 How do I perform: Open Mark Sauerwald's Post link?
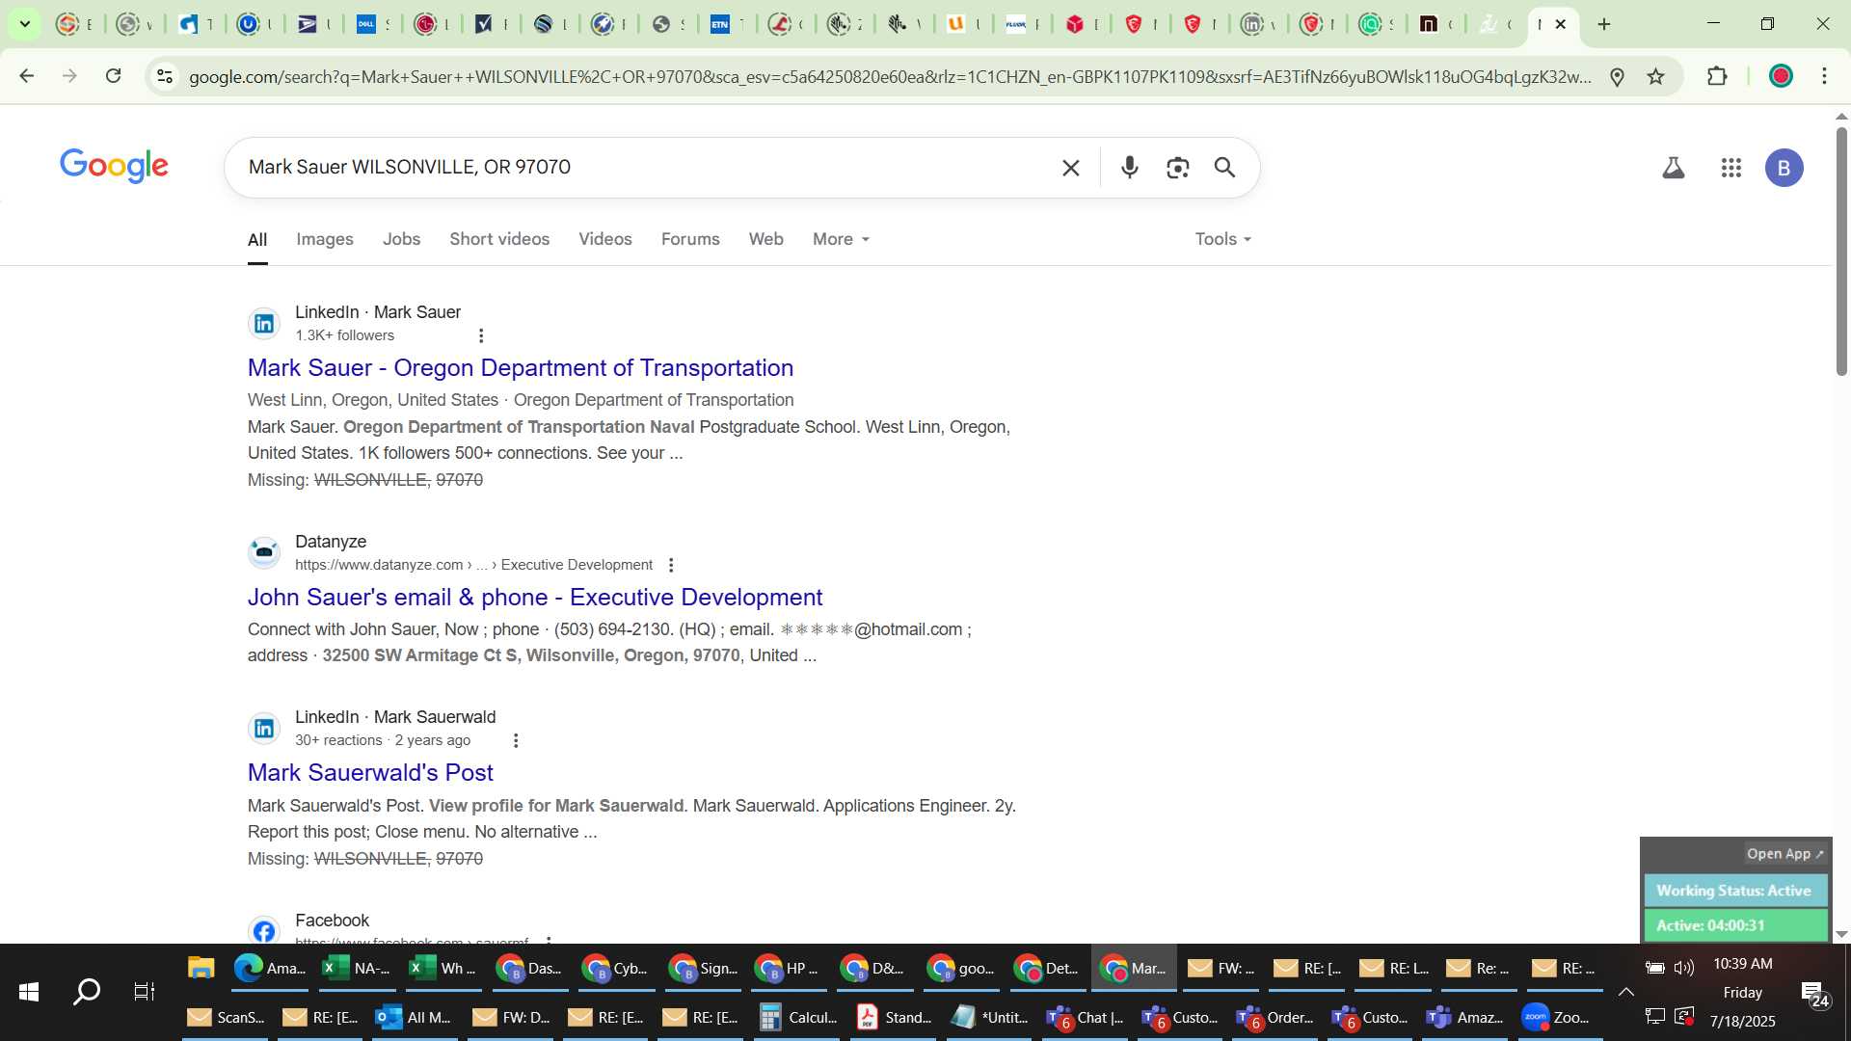(370, 773)
